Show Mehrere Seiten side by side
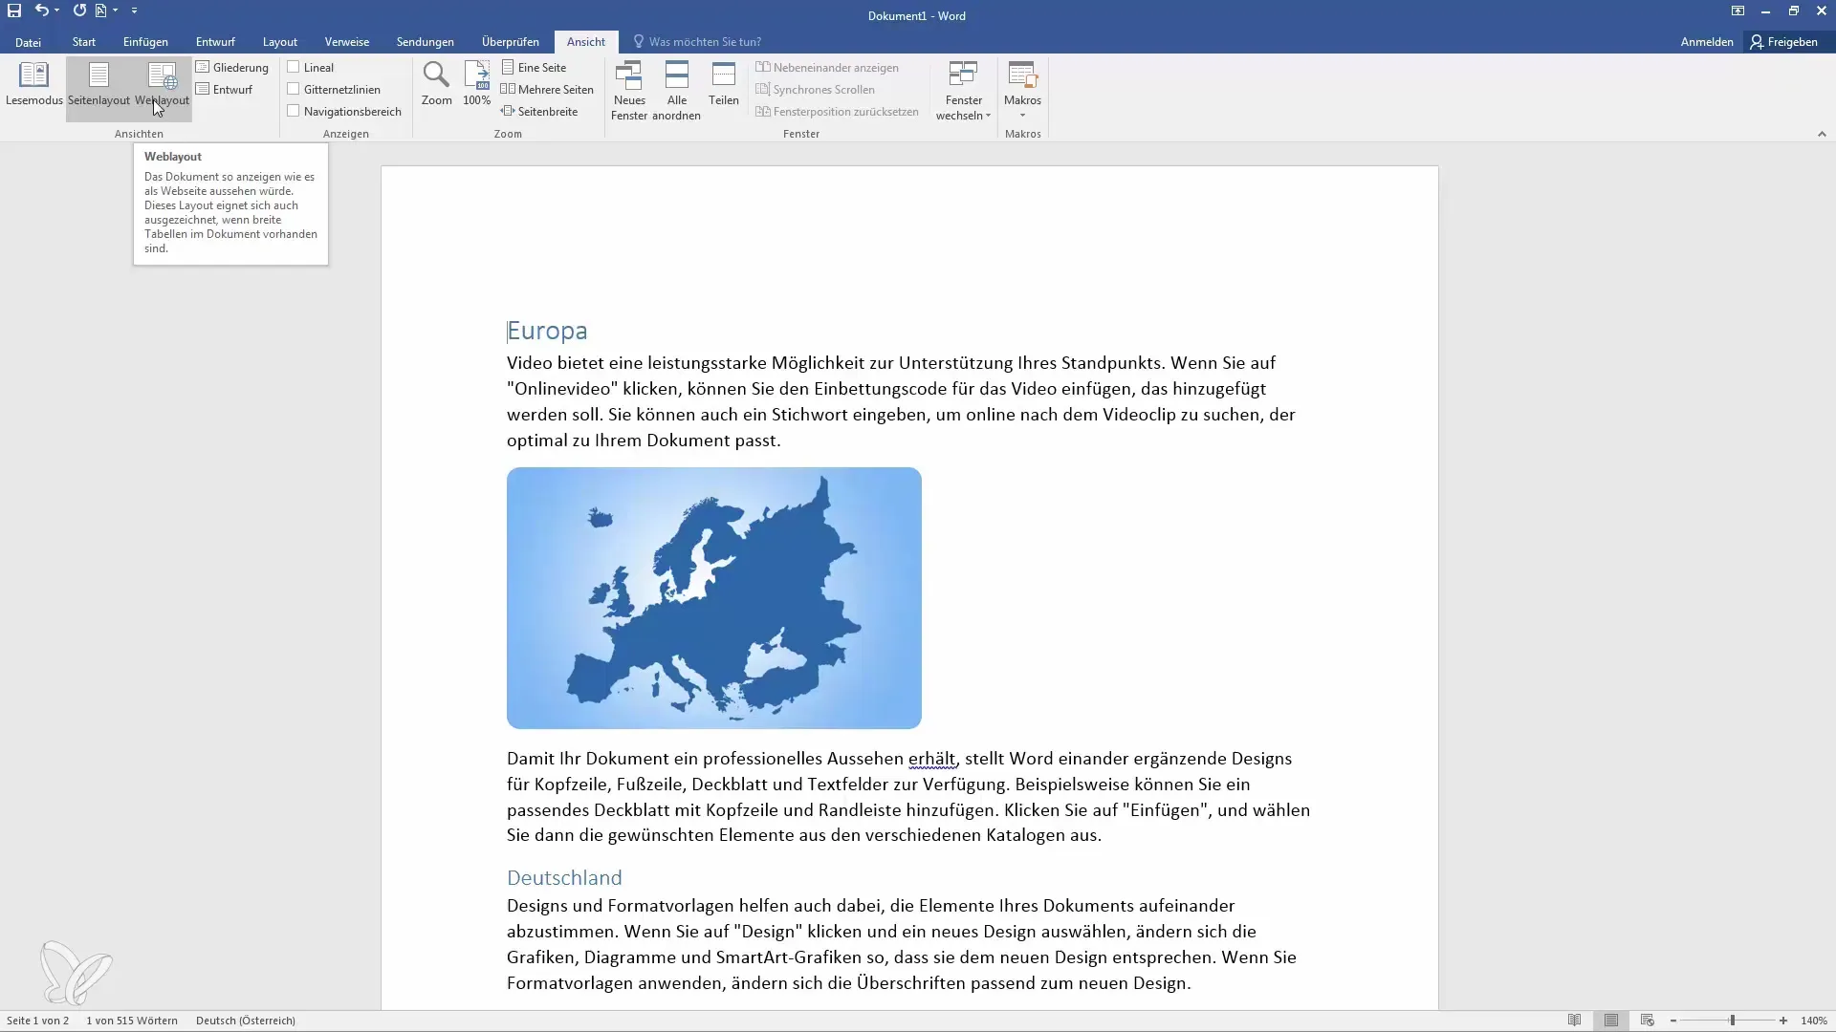Viewport: 1836px width, 1032px height. tap(547, 90)
